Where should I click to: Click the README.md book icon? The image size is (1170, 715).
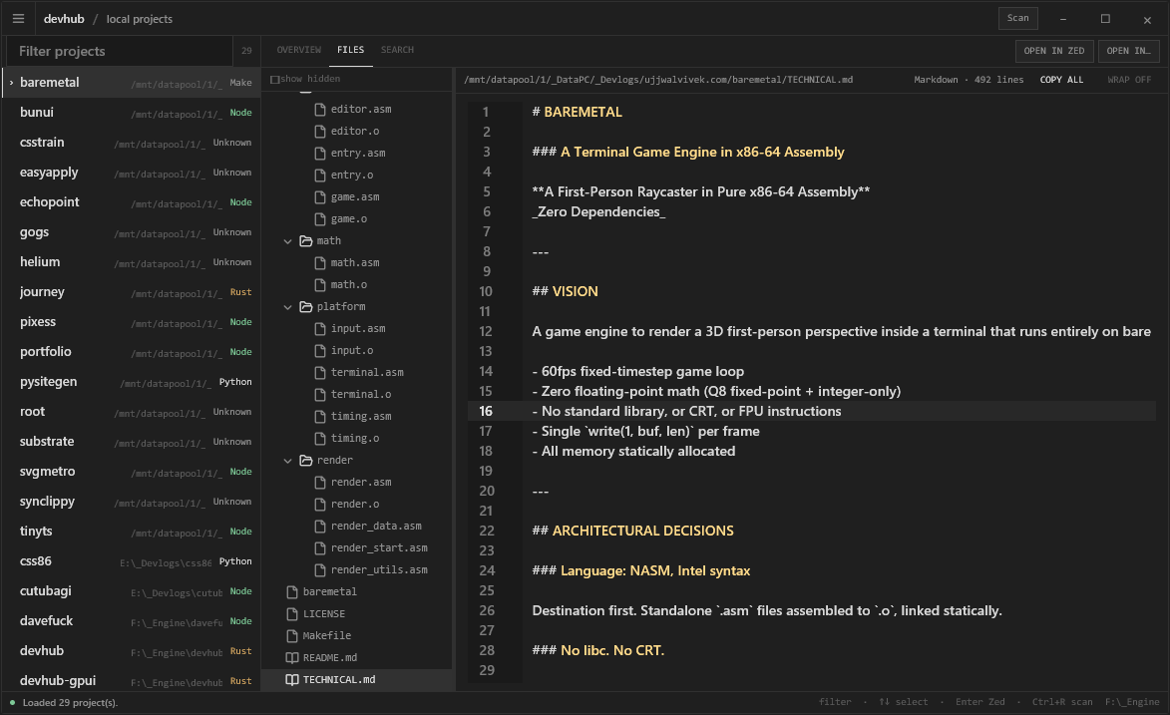click(x=292, y=657)
